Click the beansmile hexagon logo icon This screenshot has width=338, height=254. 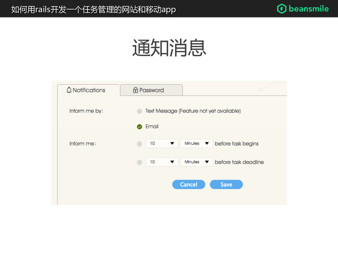pos(282,9)
